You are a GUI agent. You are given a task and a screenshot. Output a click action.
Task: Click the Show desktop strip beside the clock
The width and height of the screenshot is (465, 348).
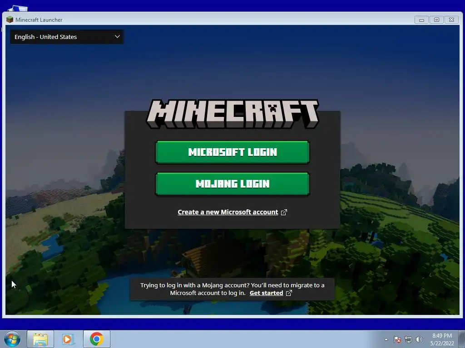pyautogui.click(x=462, y=339)
